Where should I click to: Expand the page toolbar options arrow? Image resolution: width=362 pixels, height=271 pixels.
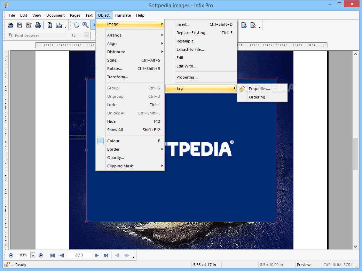coord(260,27)
